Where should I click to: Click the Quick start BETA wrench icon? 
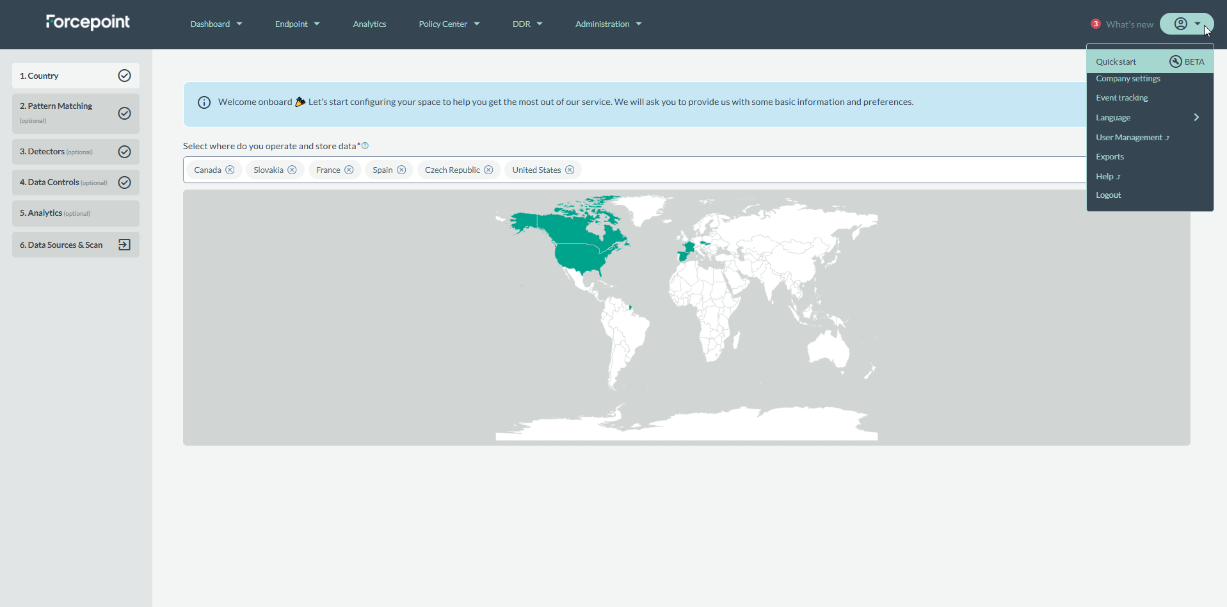(x=1176, y=61)
